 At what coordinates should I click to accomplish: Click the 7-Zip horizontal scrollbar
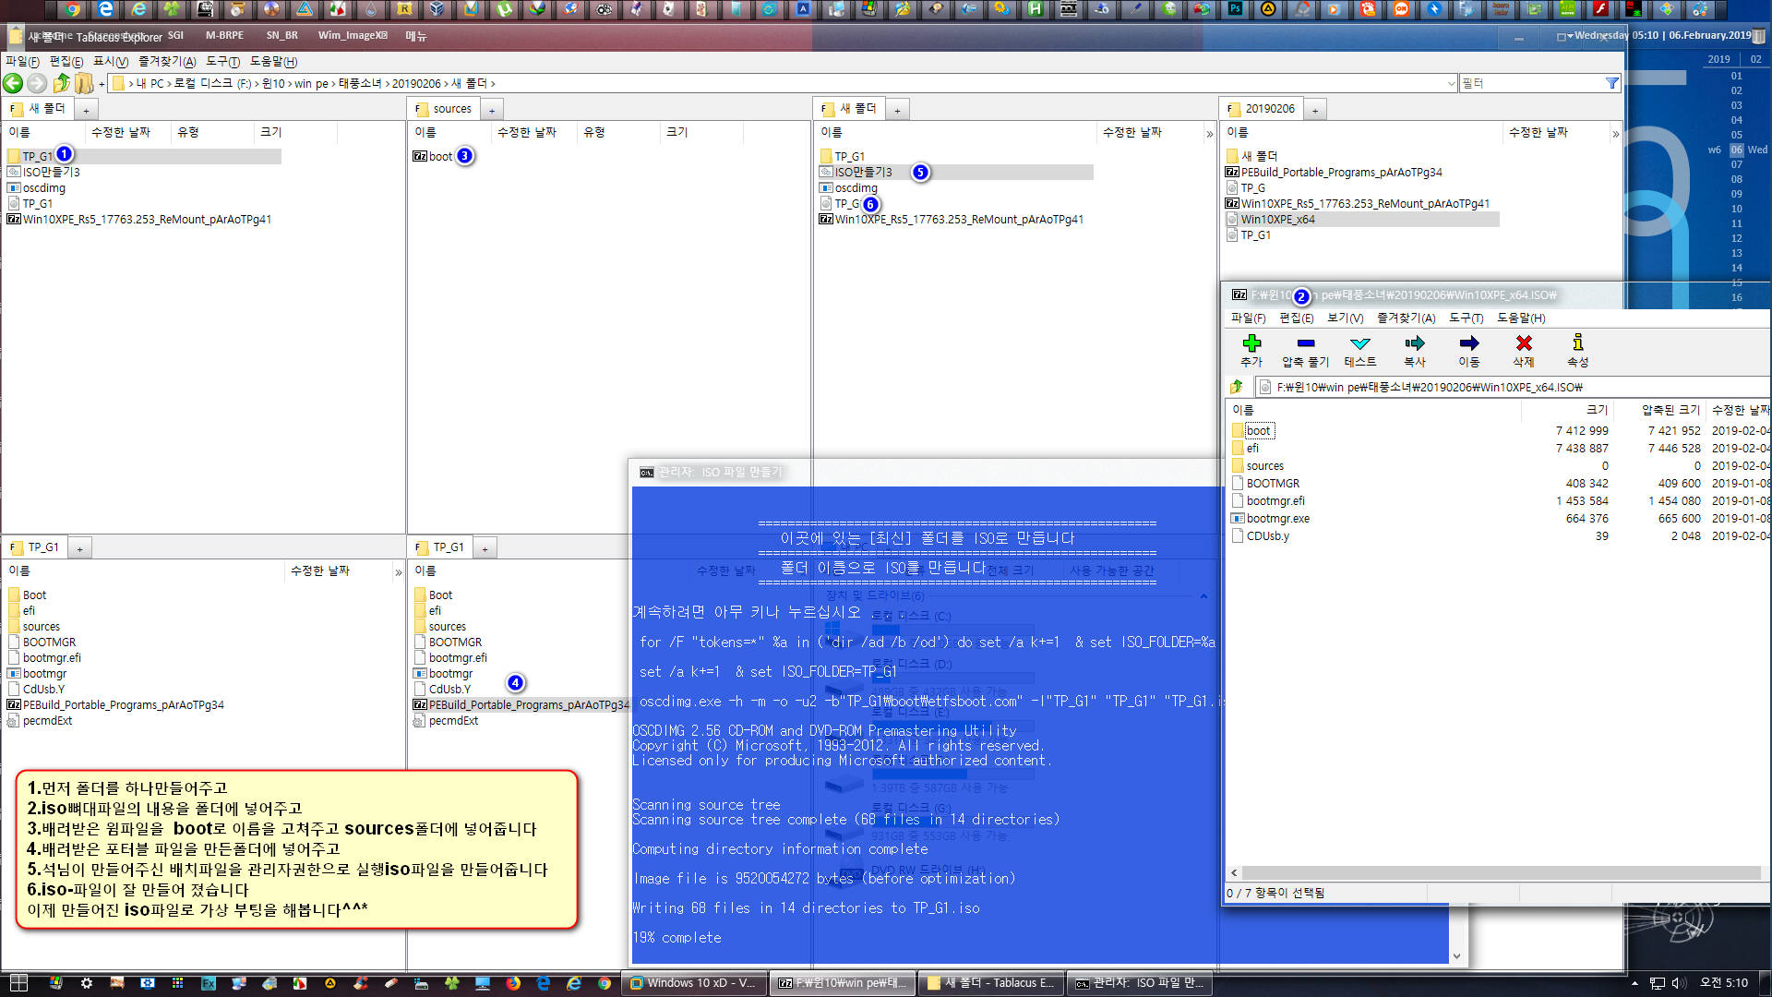point(1501,872)
